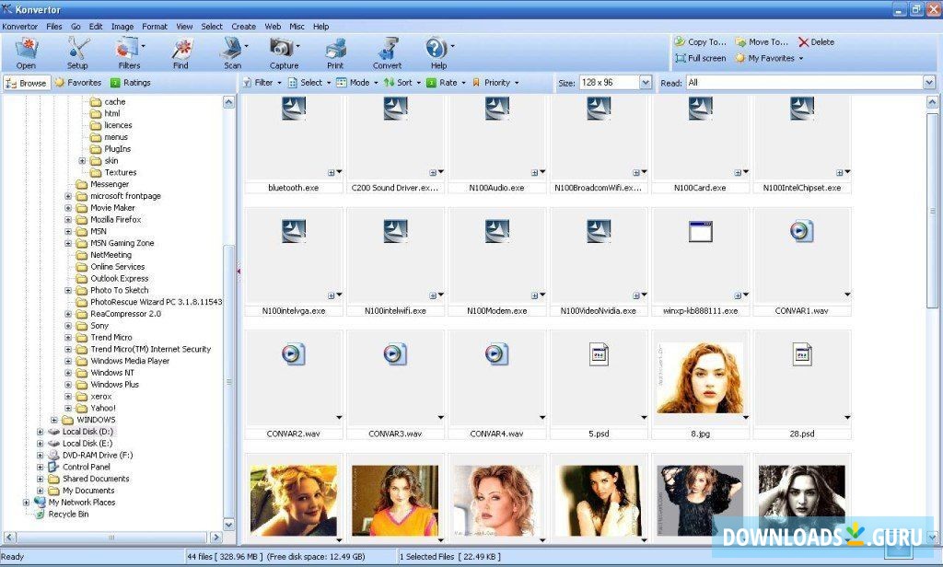This screenshot has height=567, width=943.
Task: Open the Misc menu
Action: (297, 27)
